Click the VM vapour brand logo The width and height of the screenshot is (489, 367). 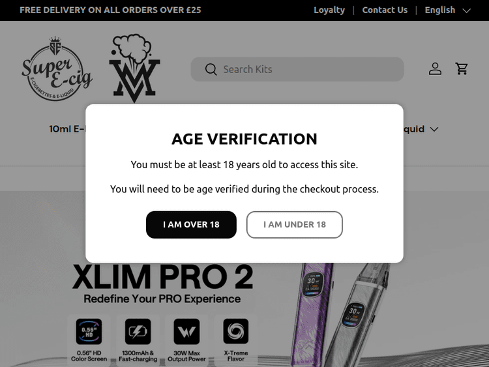134,68
